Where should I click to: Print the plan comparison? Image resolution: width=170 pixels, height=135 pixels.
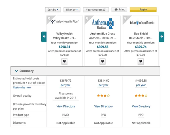[119, 10]
